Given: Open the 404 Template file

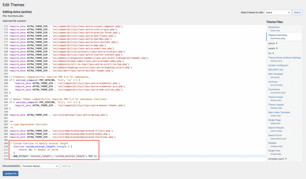Looking at the screenshot, I should [275, 74].
